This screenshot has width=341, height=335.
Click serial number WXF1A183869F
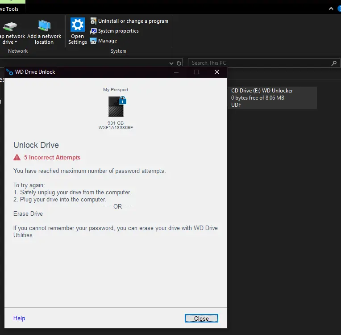pyautogui.click(x=116, y=128)
